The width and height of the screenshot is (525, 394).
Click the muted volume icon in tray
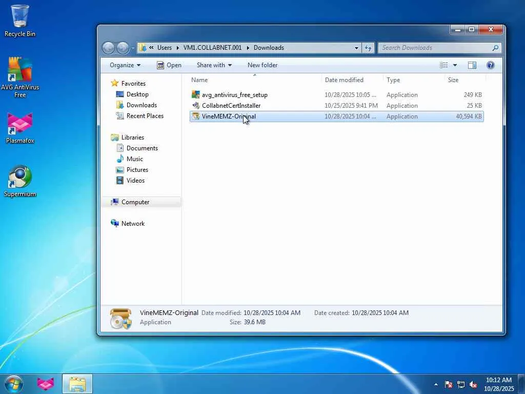tap(473, 384)
